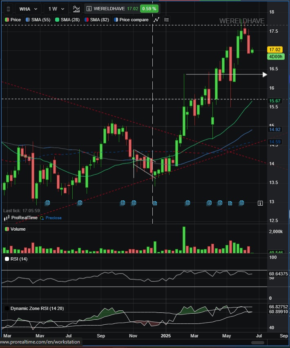The width and height of the screenshot is (290, 348).
Task: Open Dynamic Zone RSI (14 20) label
Action: pyautogui.click(x=34, y=308)
